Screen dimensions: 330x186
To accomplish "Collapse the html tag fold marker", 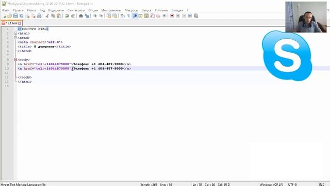I will (15, 33).
